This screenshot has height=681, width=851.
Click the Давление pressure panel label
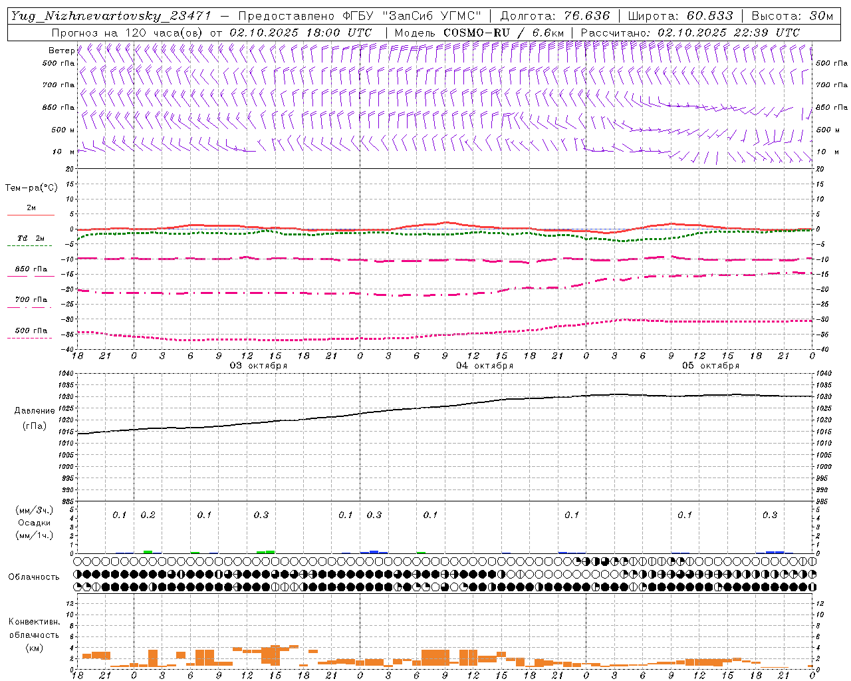coord(35,411)
